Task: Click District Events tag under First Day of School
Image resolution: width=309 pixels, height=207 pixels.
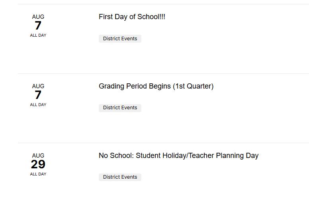Action: (120, 39)
